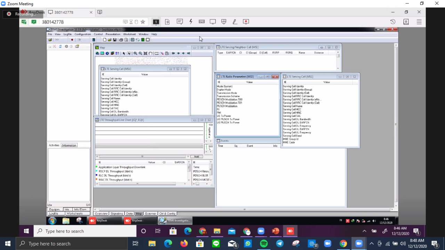Click the AnyDesk lightning actions icon
Screen dimensions: 445x250
[x=191, y=22]
